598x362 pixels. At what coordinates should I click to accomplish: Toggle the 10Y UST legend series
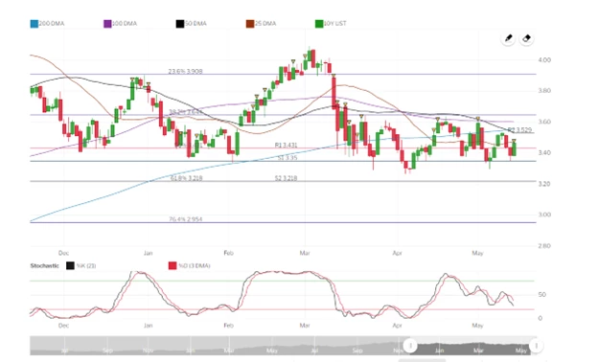pos(331,24)
